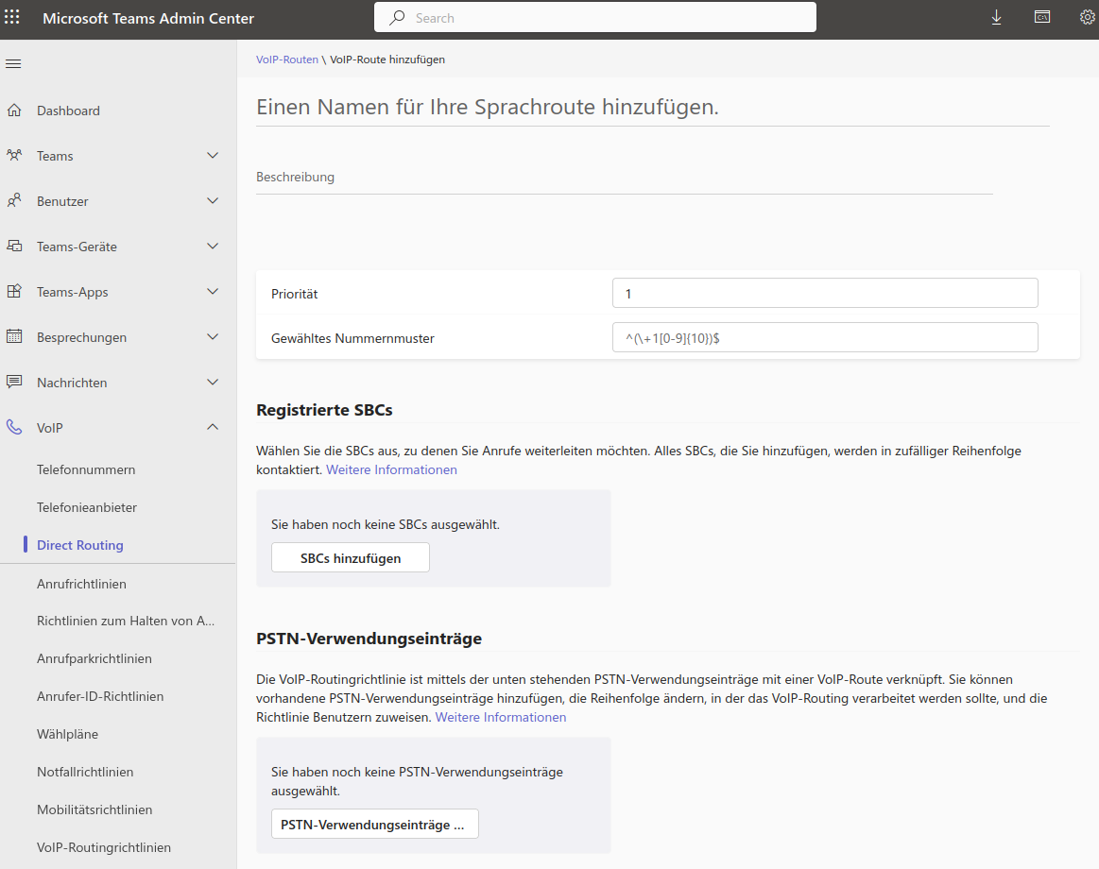Expand the Teams section chevron
The image size is (1099, 869).
pos(213,156)
